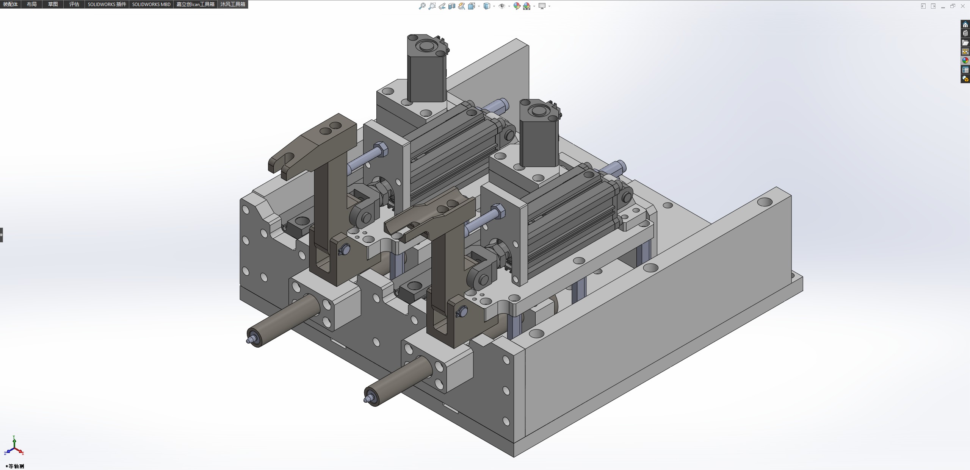The image size is (970, 470).
Task: Click the View Orientation cube icon
Action: [x=472, y=6]
